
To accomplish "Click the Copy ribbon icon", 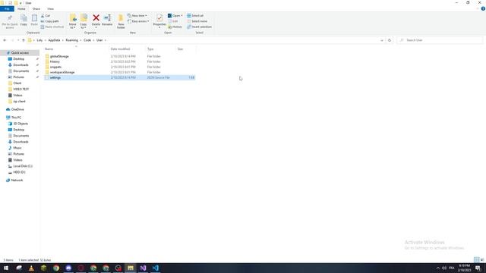I will click(x=24, y=20).
